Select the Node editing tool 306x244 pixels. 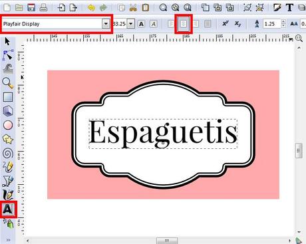8,55
